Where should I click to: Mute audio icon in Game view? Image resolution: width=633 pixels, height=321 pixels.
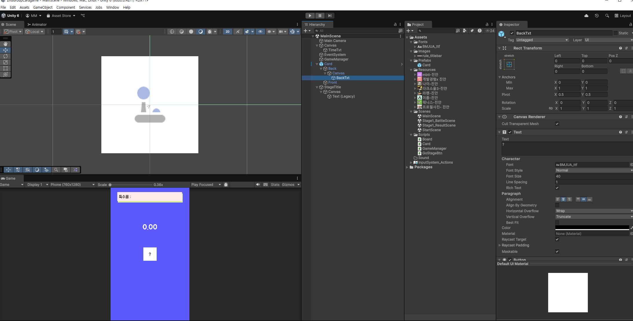pyautogui.click(x=258, y=185)
